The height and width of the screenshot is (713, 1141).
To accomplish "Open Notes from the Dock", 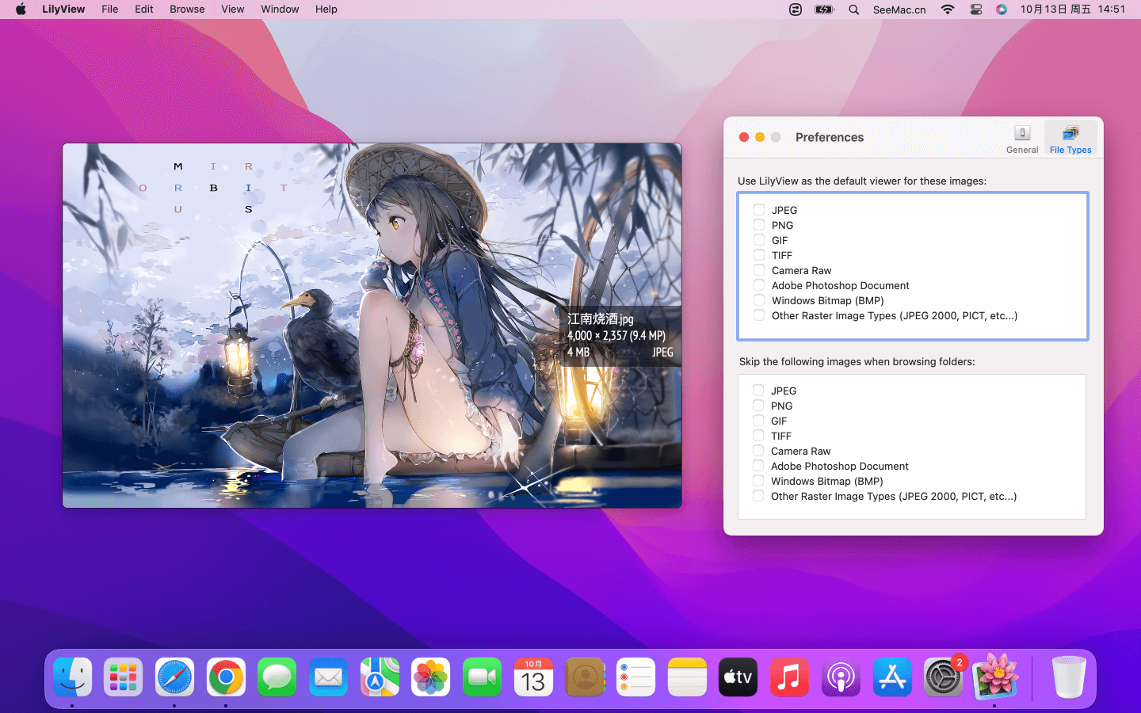I will 687,677.
